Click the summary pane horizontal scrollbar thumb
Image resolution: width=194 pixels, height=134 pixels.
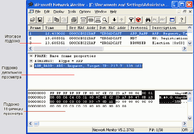click(x=68, y=48)
